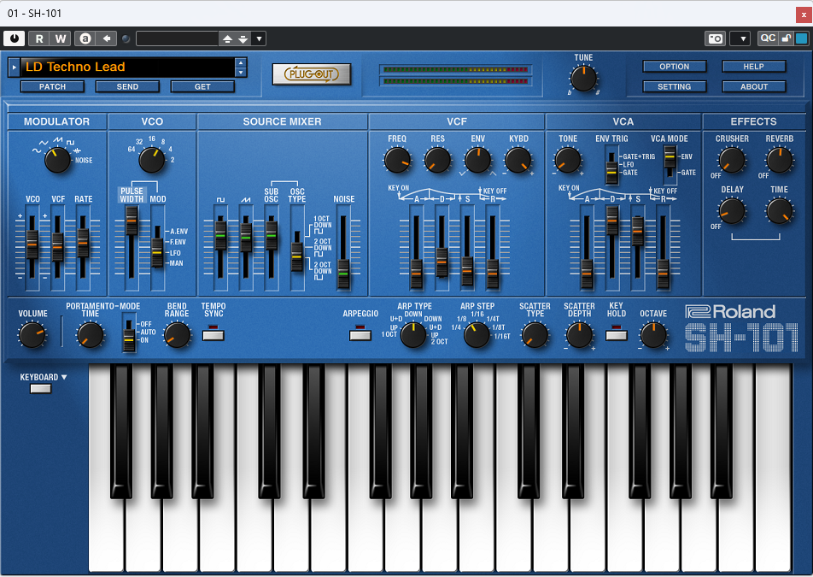Click the ARP TYPE selector knob
This screenshot has height=577, width=813.
pos(413,335)
